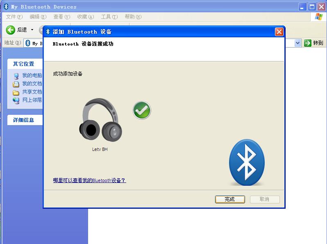This screenshot has height=244, width=327.
Task: Click the 我的文档 folder icon
Action: 16,84
